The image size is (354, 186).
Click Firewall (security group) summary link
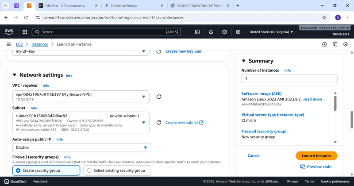point(264,132)
